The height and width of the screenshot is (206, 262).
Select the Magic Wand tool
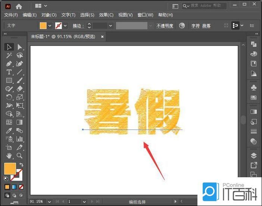[9, 55]
